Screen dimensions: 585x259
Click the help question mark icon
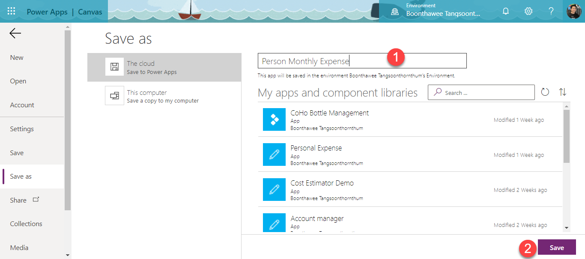(551, 12)
